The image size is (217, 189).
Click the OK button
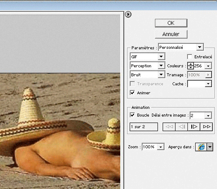[171, 23]
